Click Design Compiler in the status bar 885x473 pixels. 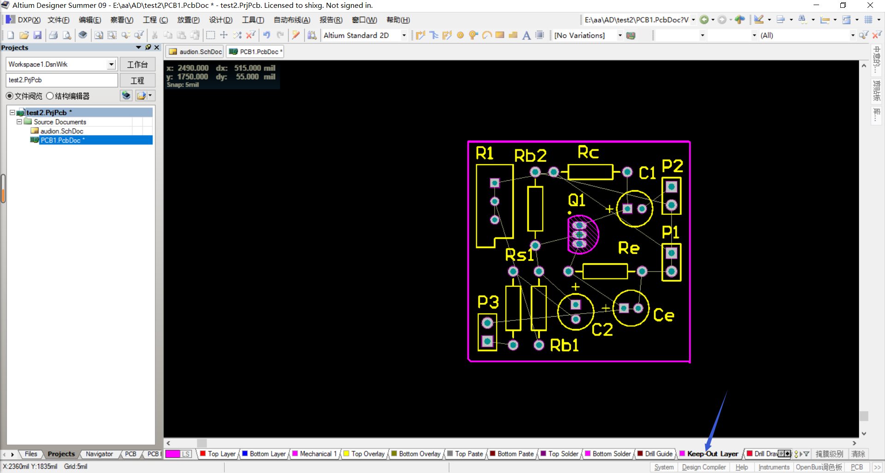703,467
